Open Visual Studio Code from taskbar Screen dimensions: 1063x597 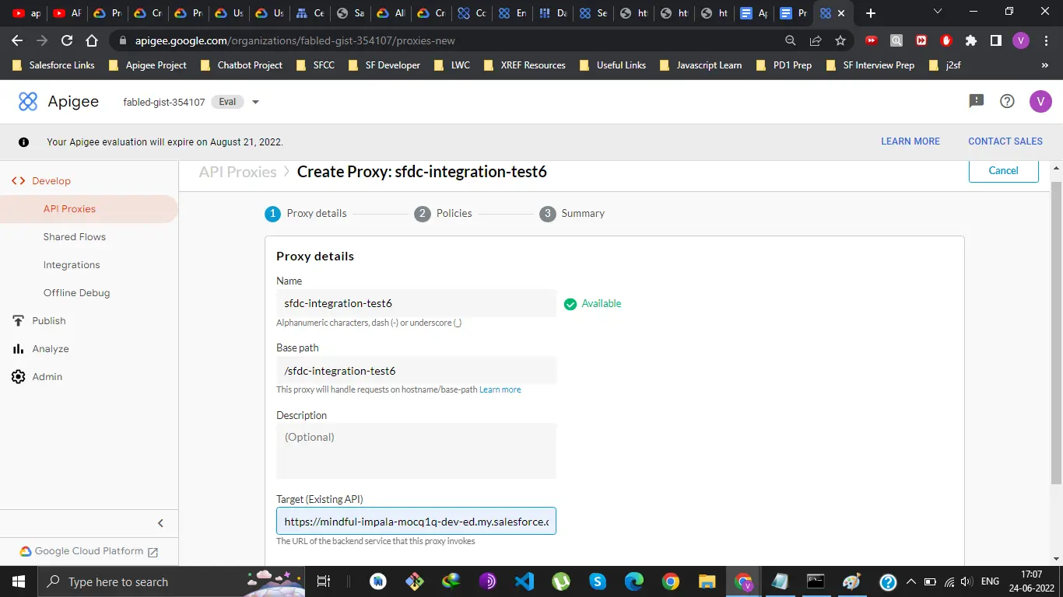(524, 581)
